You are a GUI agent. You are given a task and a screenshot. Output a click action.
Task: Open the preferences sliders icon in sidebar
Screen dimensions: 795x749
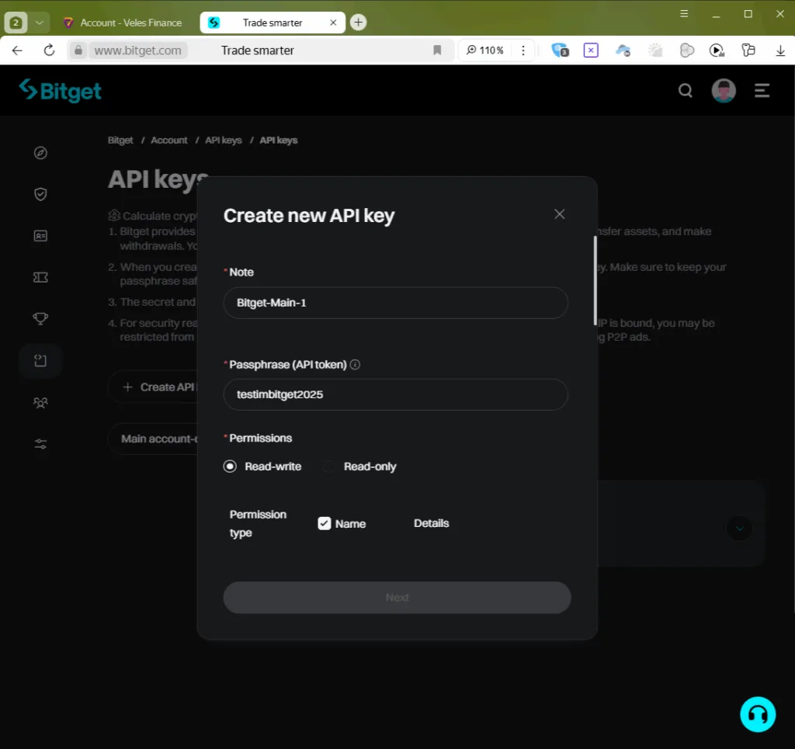coord(40,443)
